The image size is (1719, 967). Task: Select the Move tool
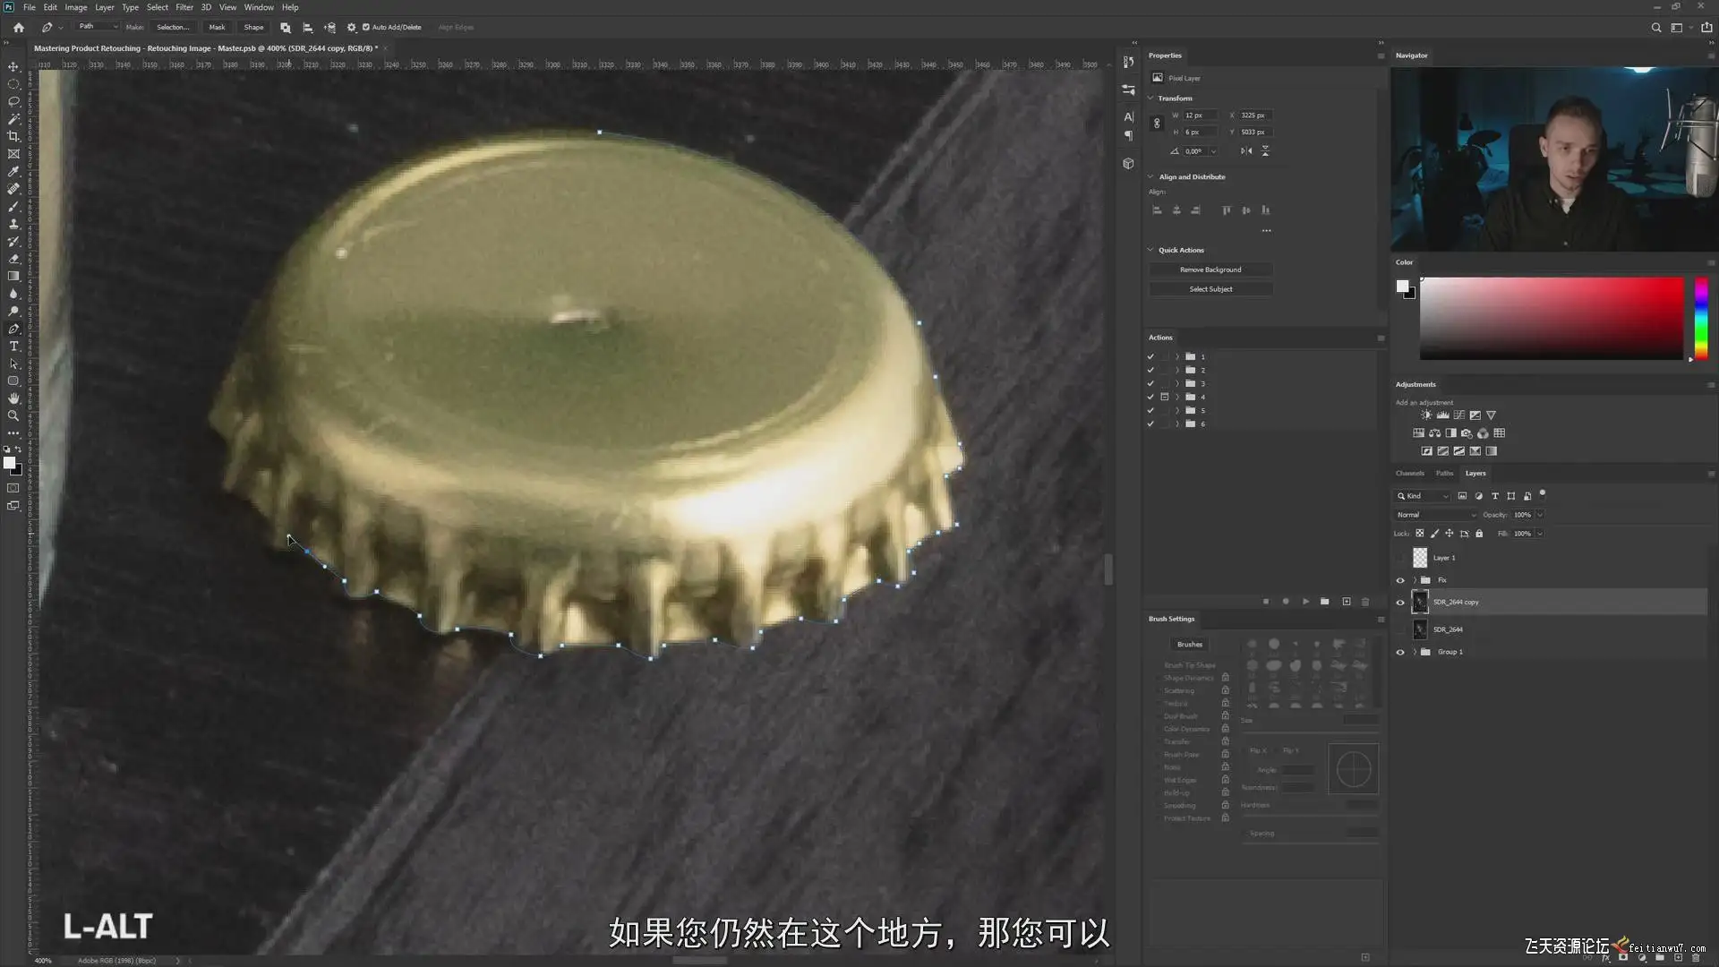click(x=13, y=67)
